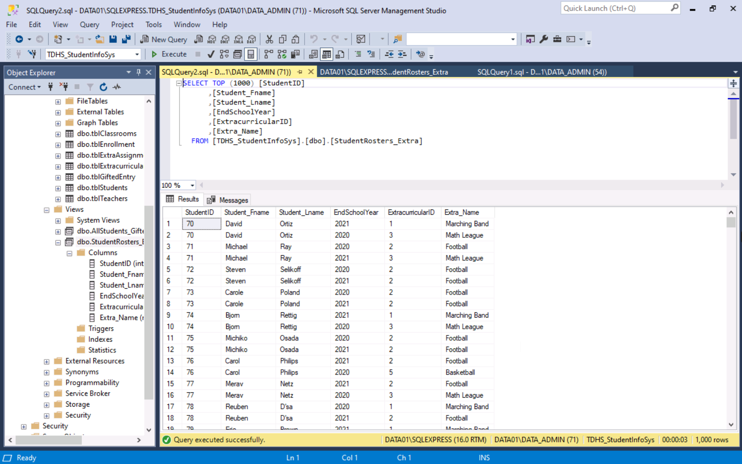Image resolution: width=742 pixels, height=464 pixels.
Task: Toggle IntelliSense enabled button
Action: (251, 54)
